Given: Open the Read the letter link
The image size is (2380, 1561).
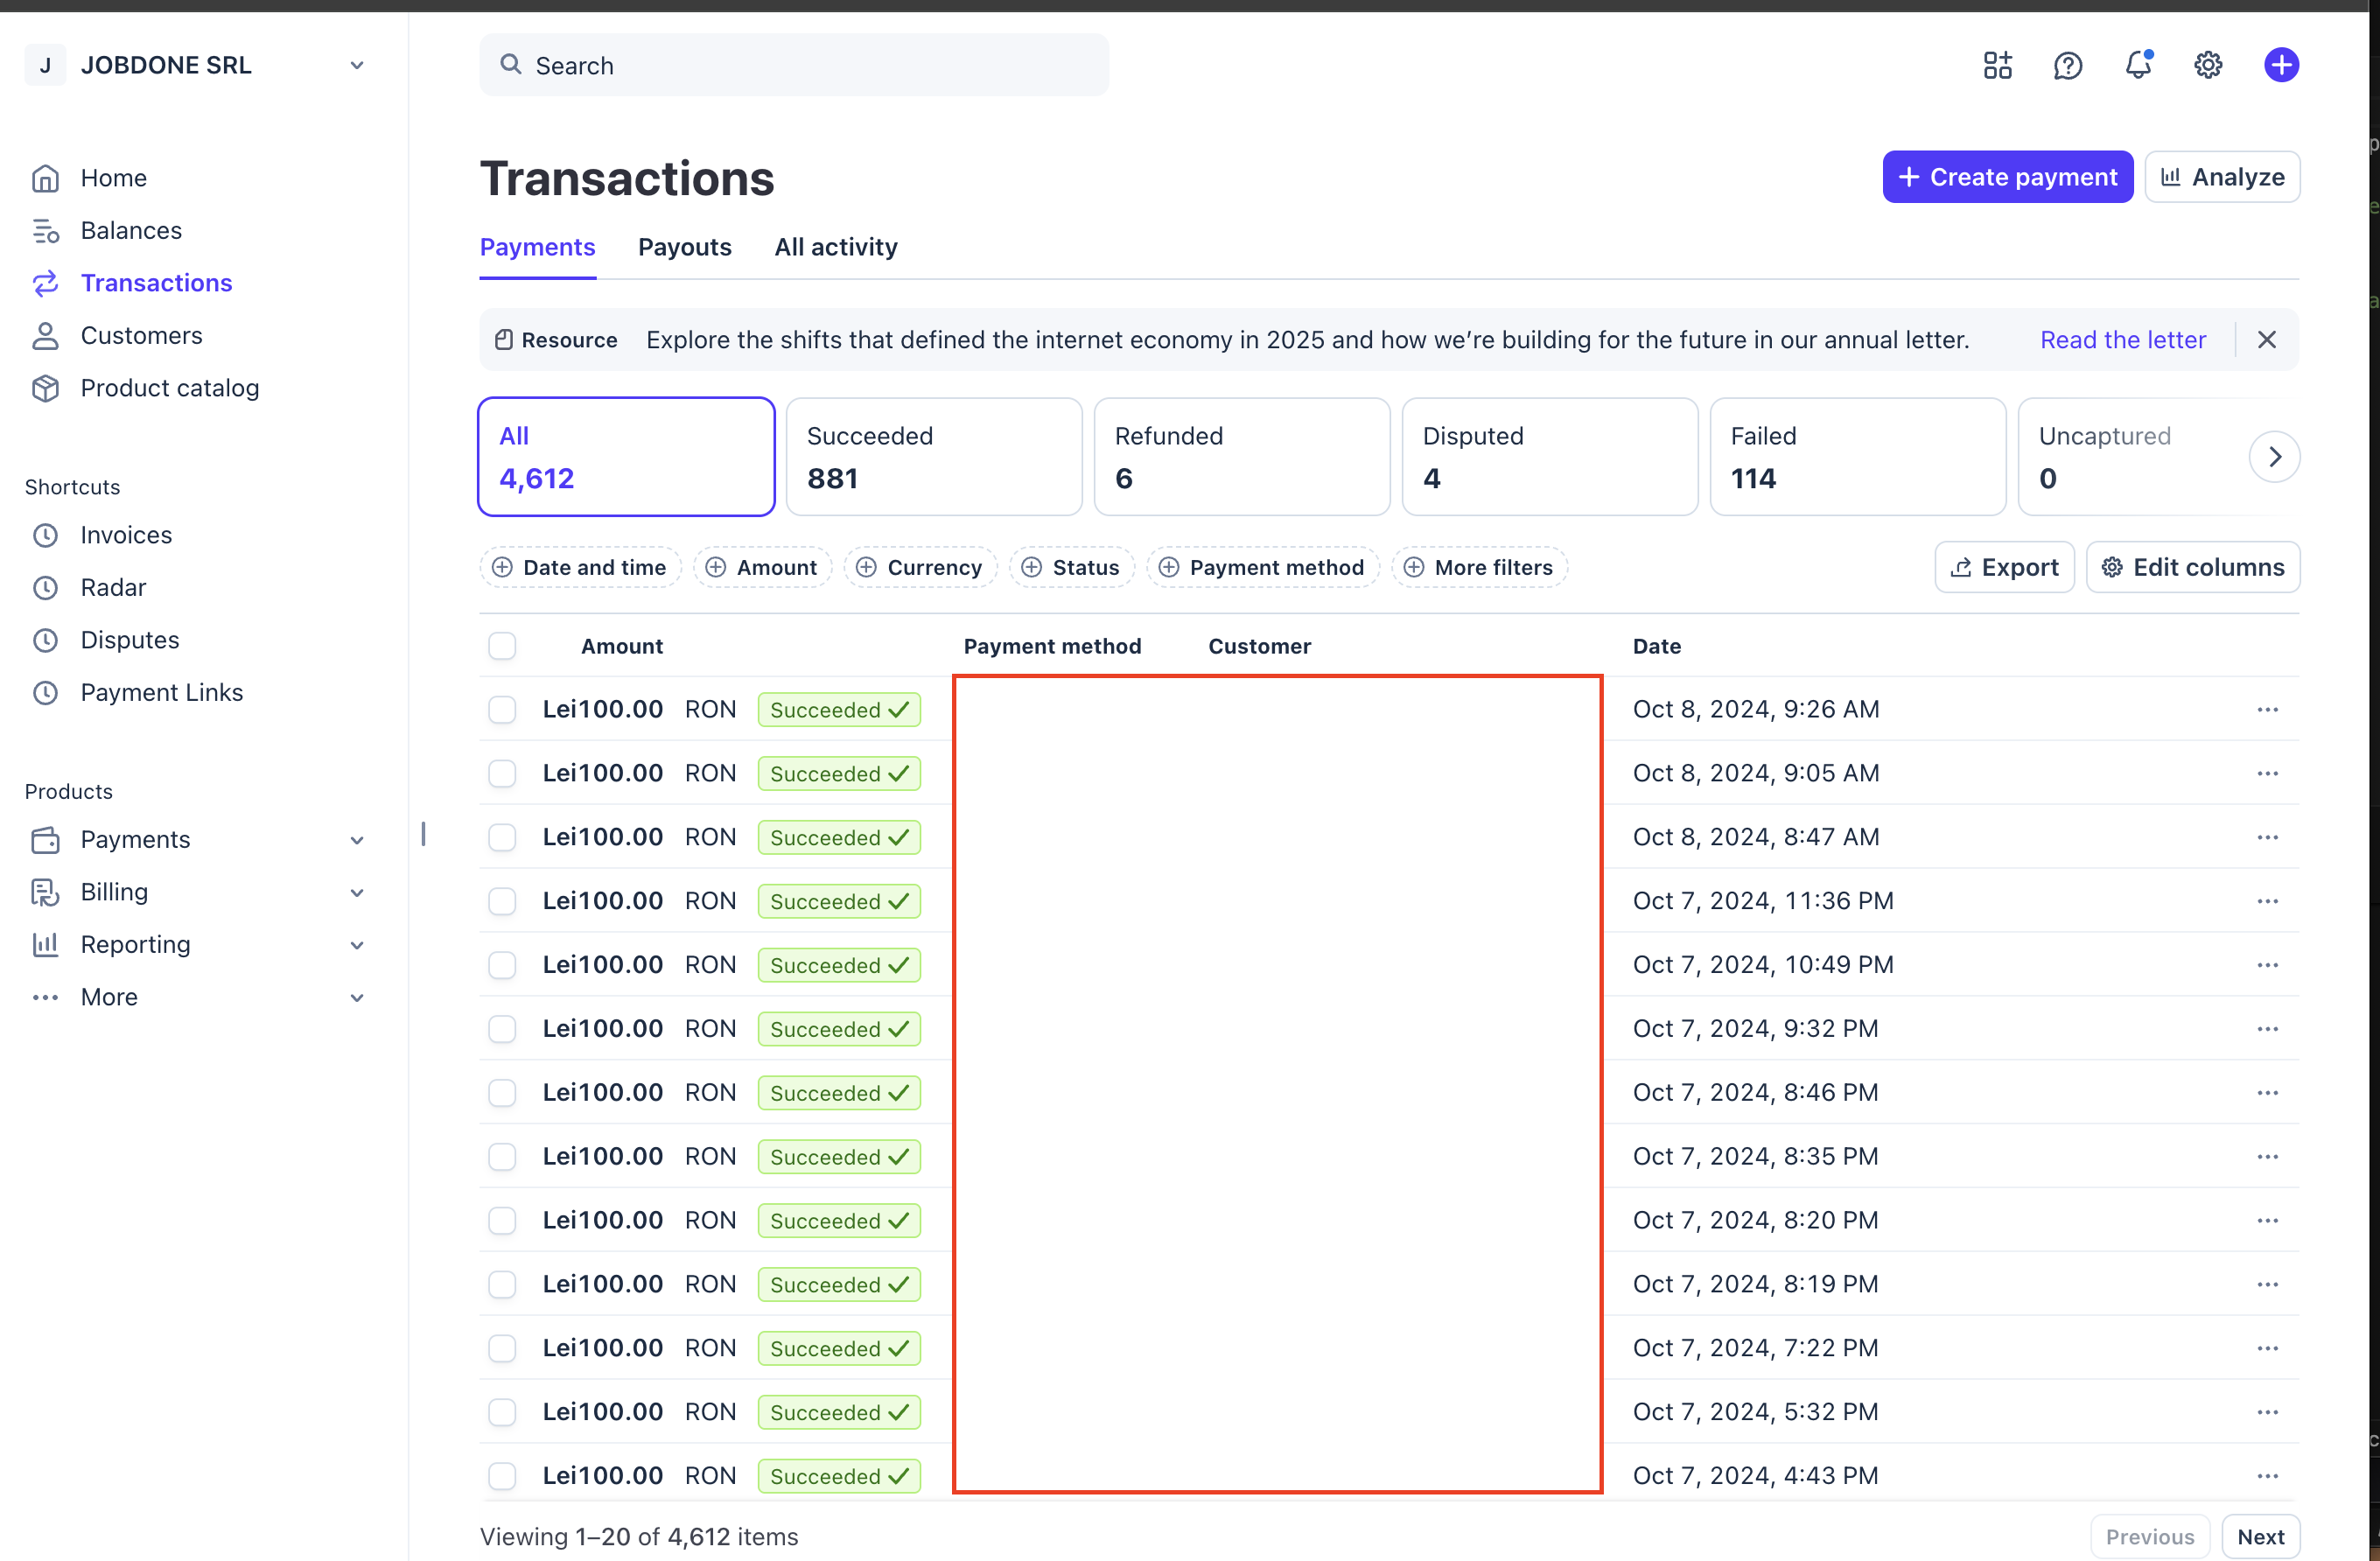Looking at the screenshot, I should coord(2122,340).
